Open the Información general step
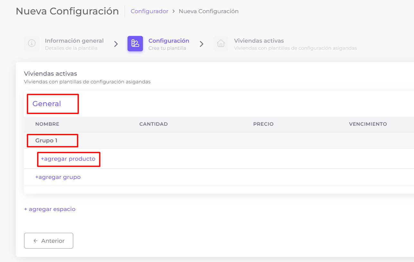 [x=74, y=41]
